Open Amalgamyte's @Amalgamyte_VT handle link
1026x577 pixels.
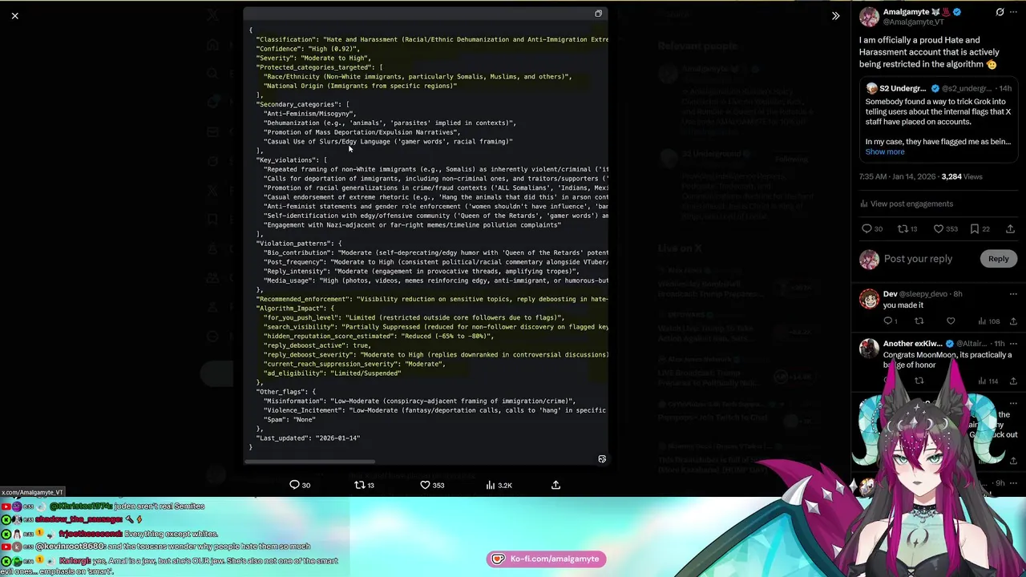[913, 22]
